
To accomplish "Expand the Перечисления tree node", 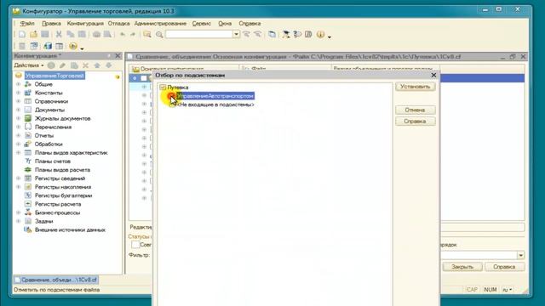I will (19, 127).
